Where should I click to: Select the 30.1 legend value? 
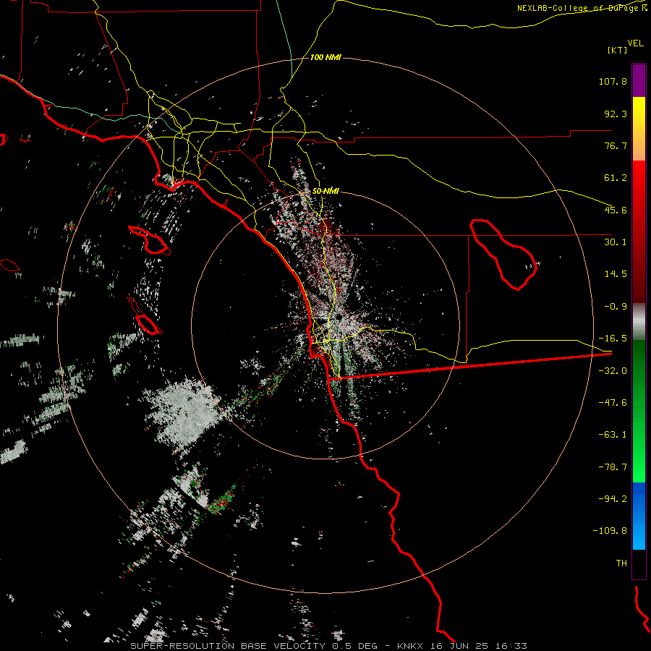pos(616,242)
